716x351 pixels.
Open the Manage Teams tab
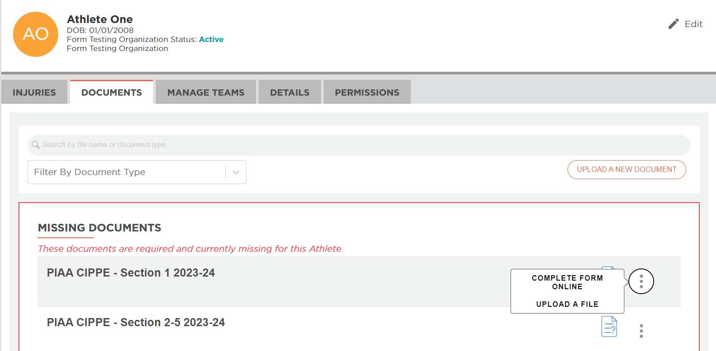[x=206, y=92]
